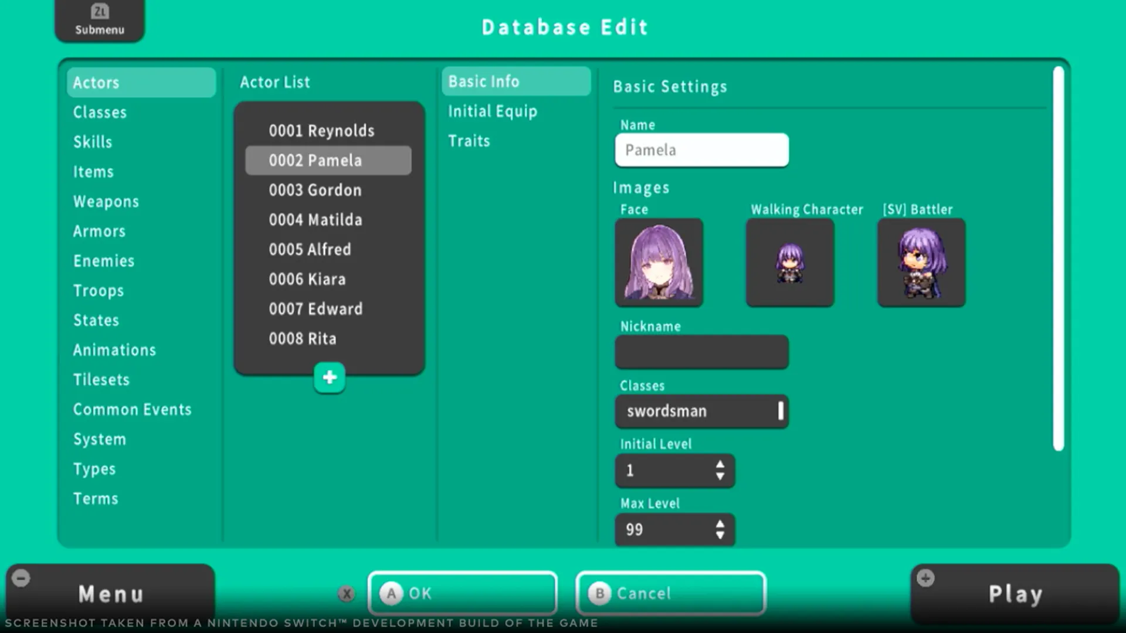Change Pamela's Face image
Screen dimensions: 1126x633
pos(659,263)
